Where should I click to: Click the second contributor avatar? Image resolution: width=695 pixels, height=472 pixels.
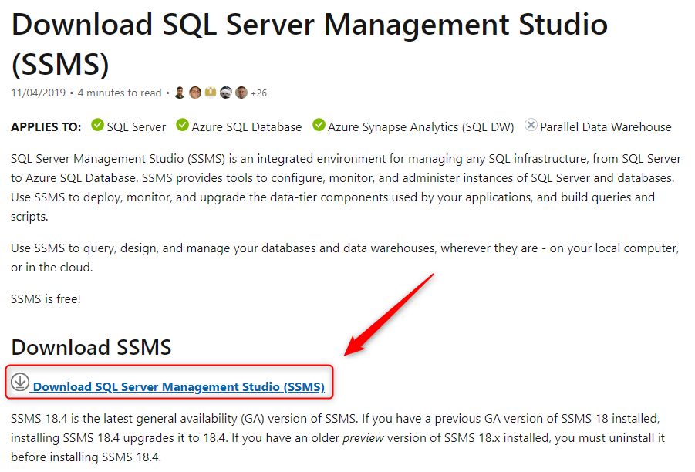coord(195,93)
